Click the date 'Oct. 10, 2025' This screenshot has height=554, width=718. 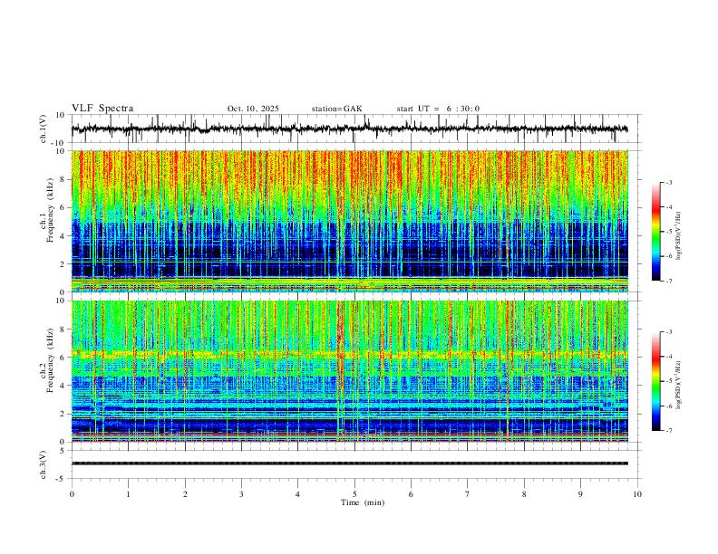(x=253, y=109)
